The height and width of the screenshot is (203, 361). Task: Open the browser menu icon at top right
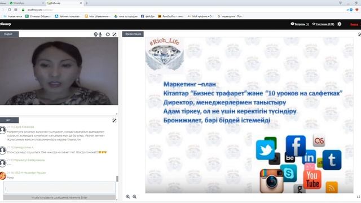(x=340, y=3)
